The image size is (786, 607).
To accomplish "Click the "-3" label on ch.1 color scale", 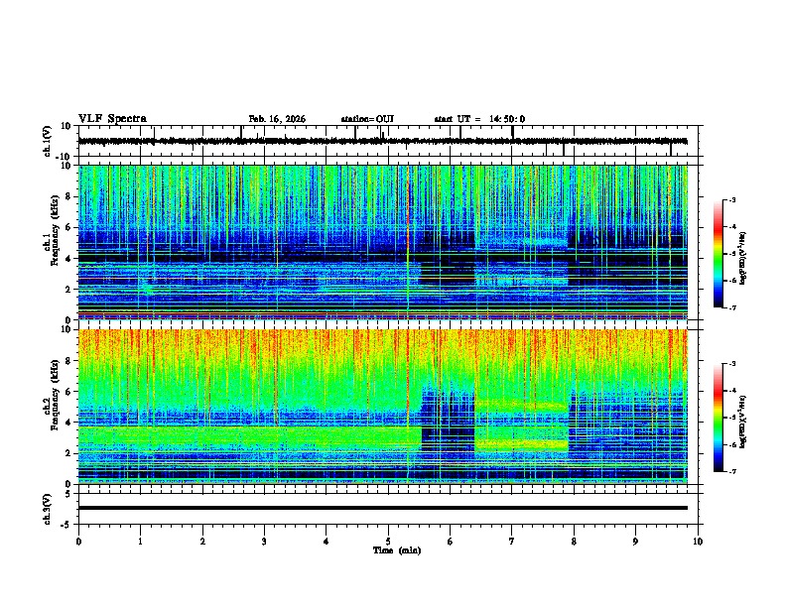I will pyautogui.click(x=732, y=199).
